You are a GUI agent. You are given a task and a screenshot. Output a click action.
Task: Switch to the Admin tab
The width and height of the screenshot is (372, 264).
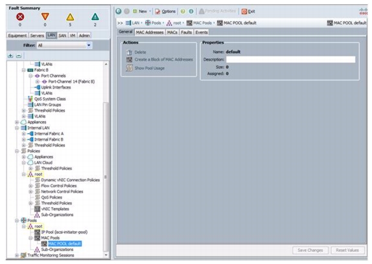click(x=84, y=36)
